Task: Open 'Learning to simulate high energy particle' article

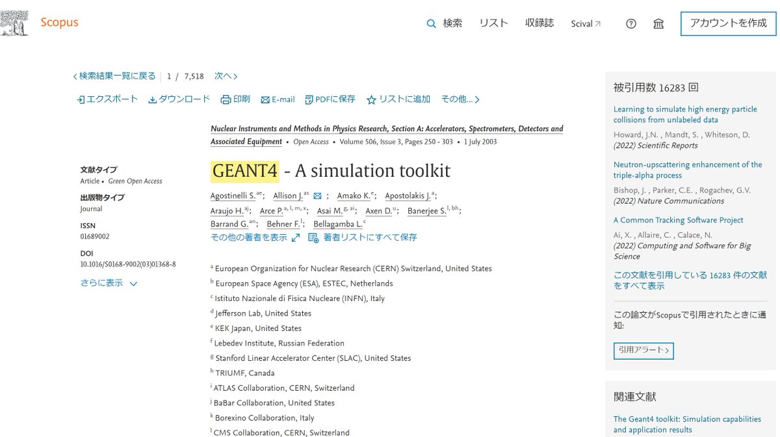Action: (x=685, y=114)
